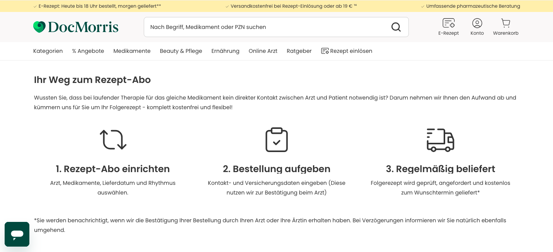Click the footnote starting *Sie werden benachrichtigt

click(270, 225)
